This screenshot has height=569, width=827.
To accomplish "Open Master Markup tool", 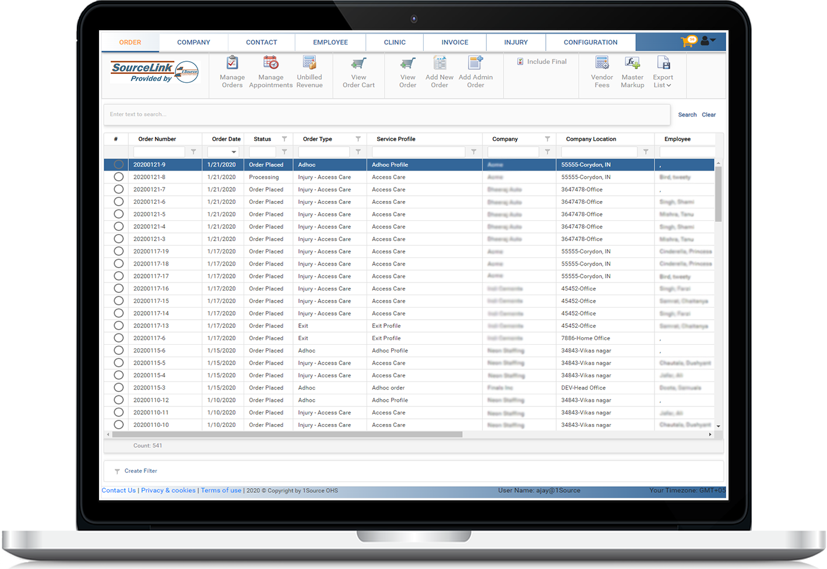I will (x=632, y=63).
